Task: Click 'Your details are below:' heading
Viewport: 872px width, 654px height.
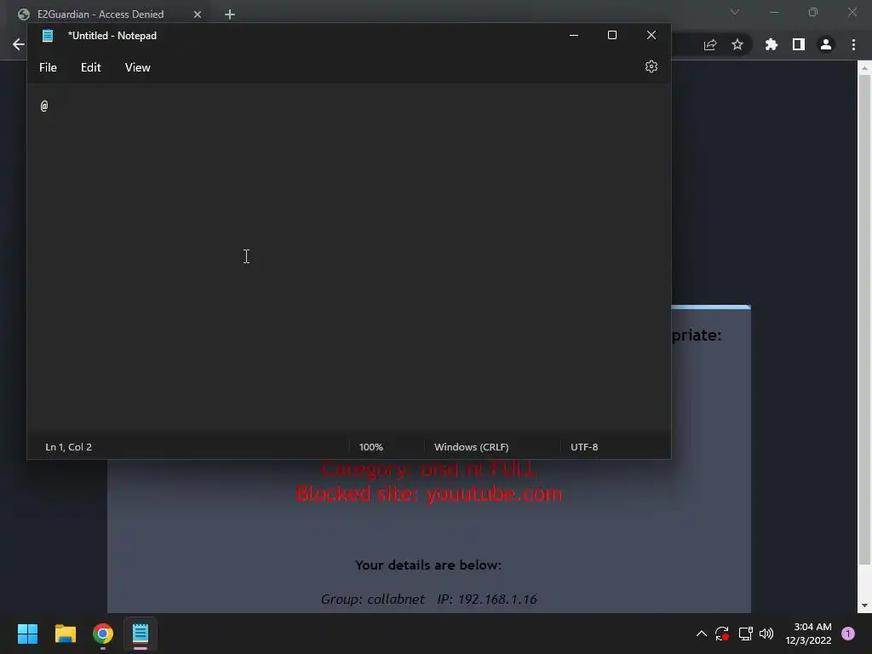Action: [428, 565]
